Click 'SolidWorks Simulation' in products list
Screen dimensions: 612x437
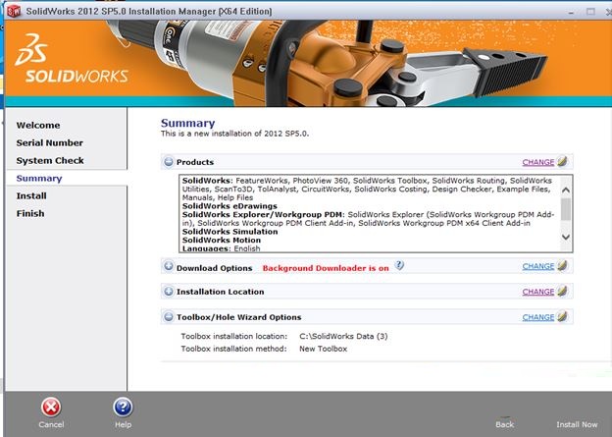click(229, 232)
